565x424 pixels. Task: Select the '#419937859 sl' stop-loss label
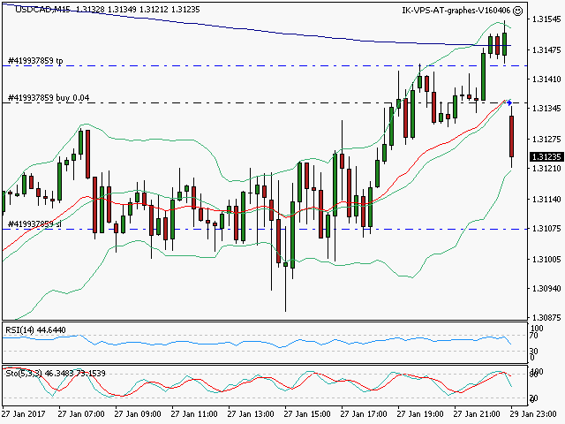[x=34, y=223]
